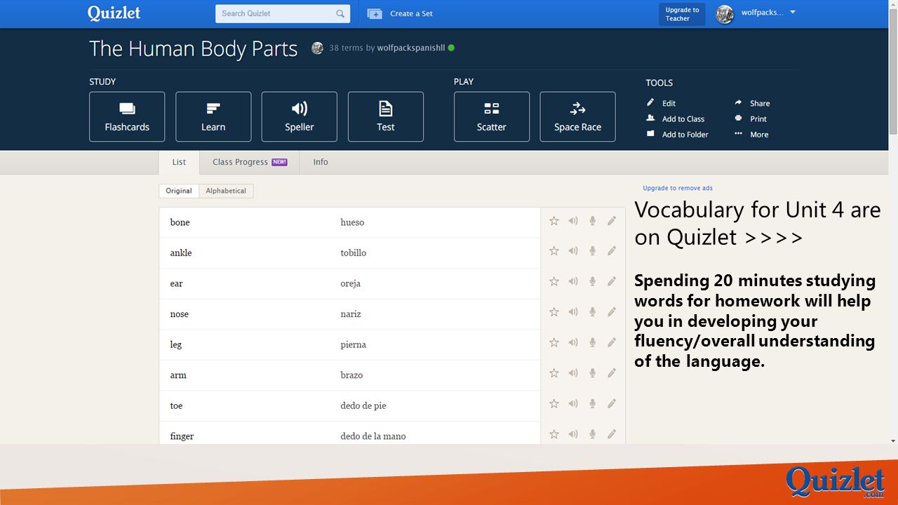The image size is (898, 505).
Task: Play the Scatter game
Action: (492, 116)
